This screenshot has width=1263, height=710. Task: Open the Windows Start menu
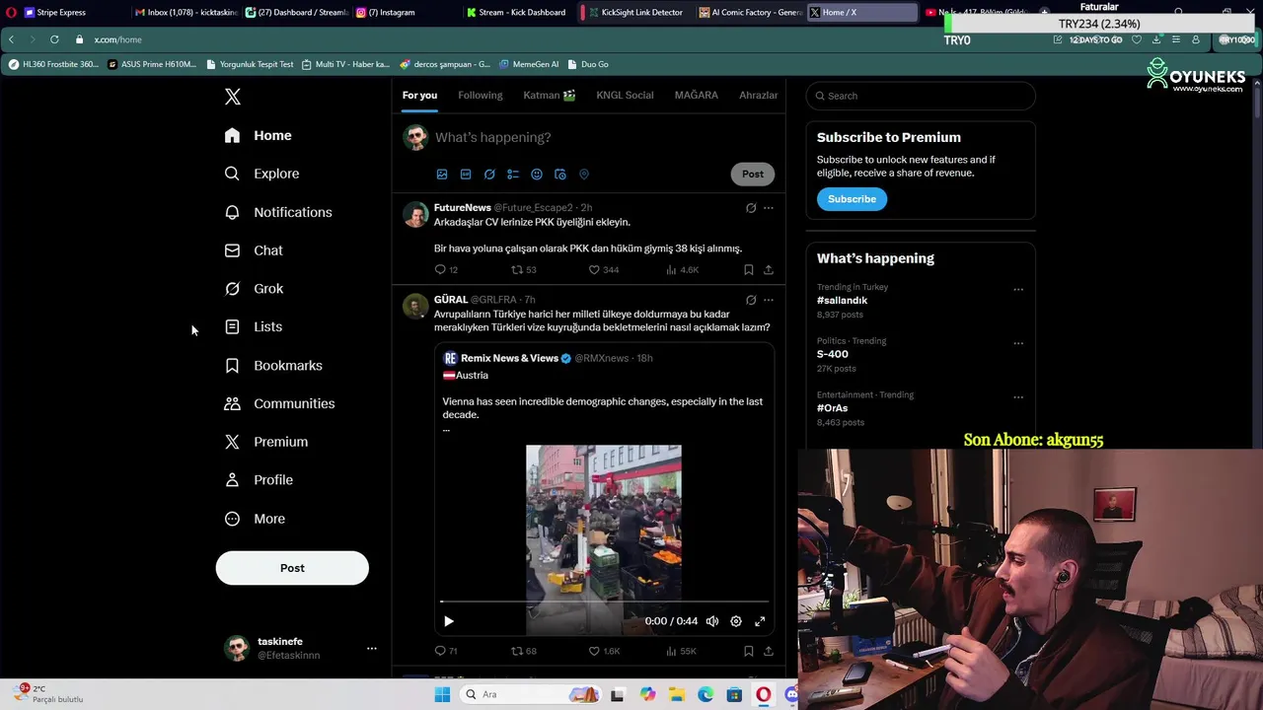(x=442, y=694)
